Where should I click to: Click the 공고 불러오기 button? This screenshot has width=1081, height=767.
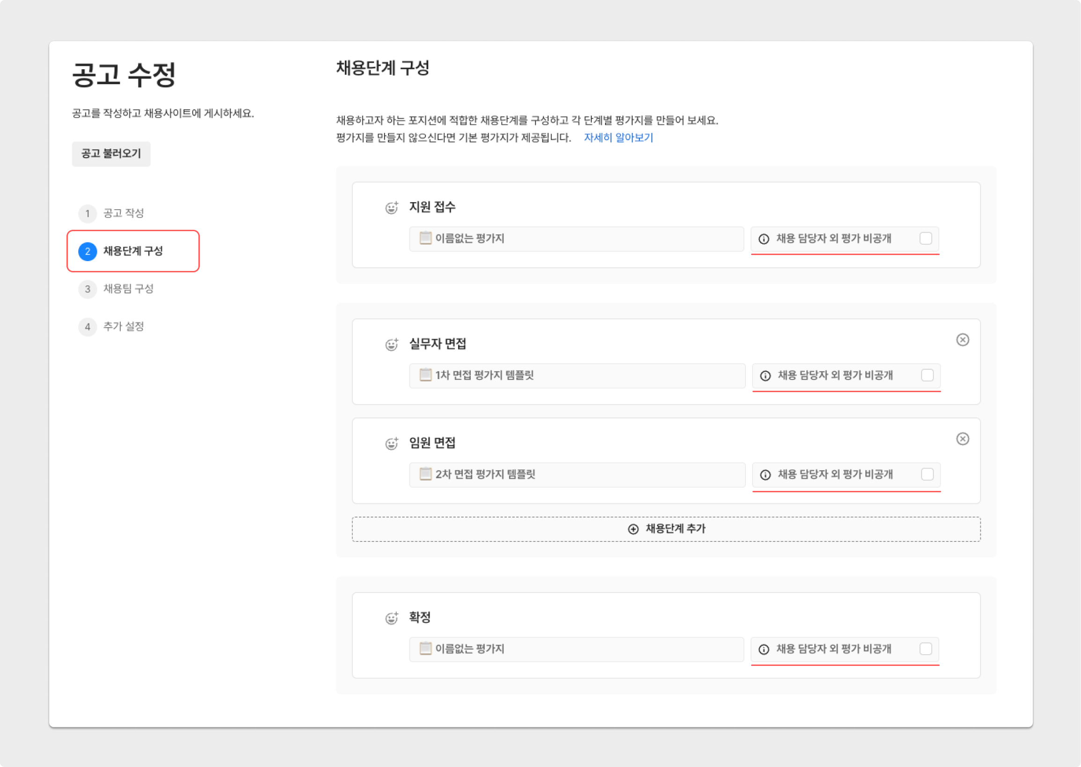[x=111, y=153]
